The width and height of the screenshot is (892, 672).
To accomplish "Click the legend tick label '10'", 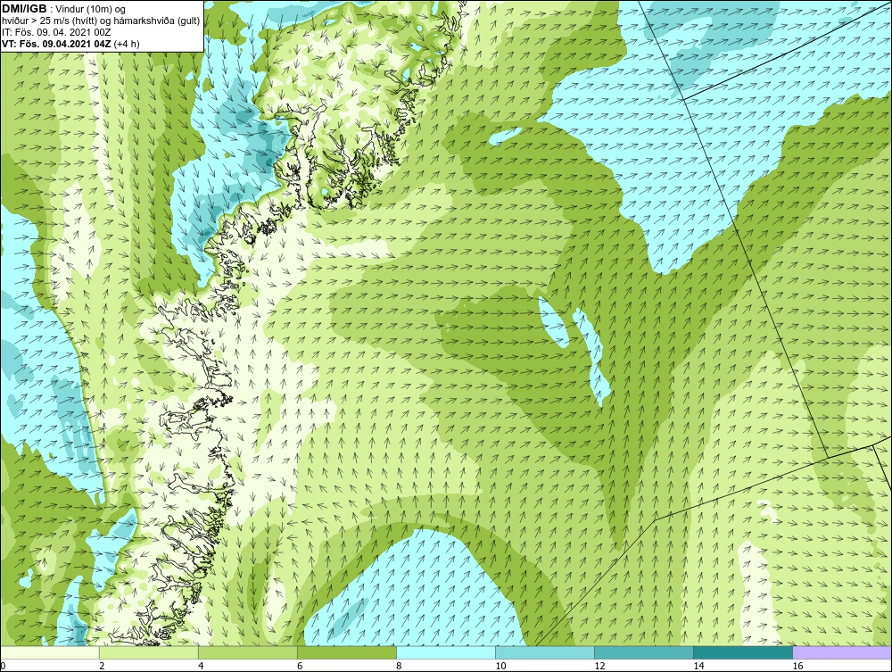I will [x=500, y=666].
